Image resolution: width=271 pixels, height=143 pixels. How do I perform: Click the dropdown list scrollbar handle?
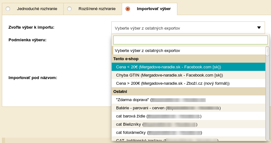(x=267, y=51)
